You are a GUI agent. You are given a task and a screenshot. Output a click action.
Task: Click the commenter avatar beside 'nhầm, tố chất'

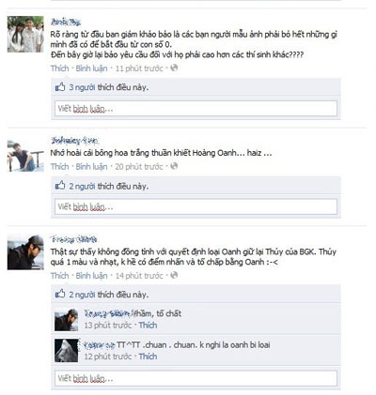(x=67, y=320)
